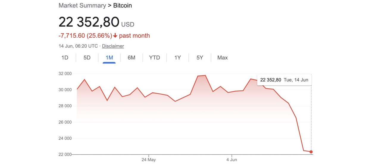
Task: Select the 1Y time range
Action: [177, 58]
